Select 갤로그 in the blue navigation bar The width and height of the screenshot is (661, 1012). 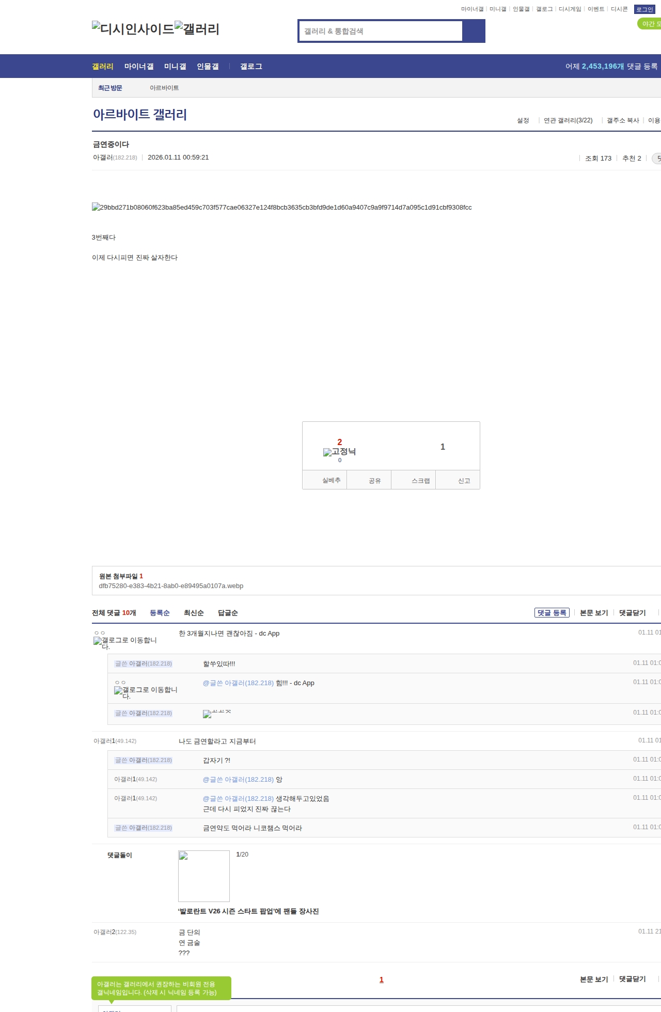click(x=251, y=66)
